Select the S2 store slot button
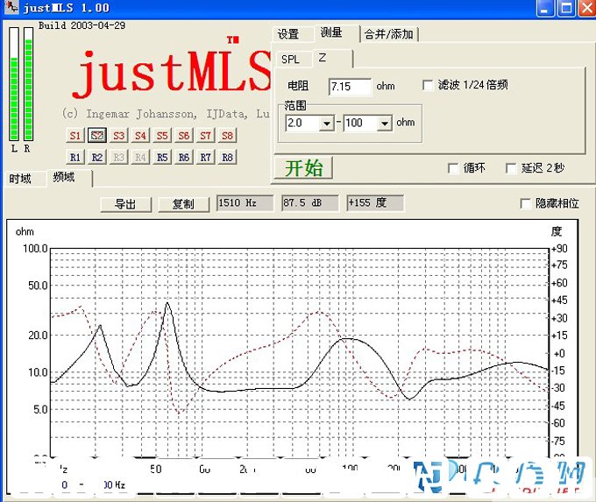596x502 pixels. point(97,136)
